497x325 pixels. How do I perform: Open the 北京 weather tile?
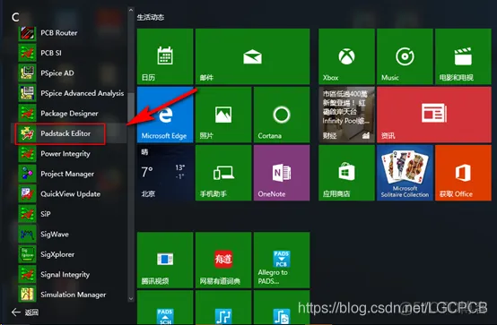click(x=165, y=173)
